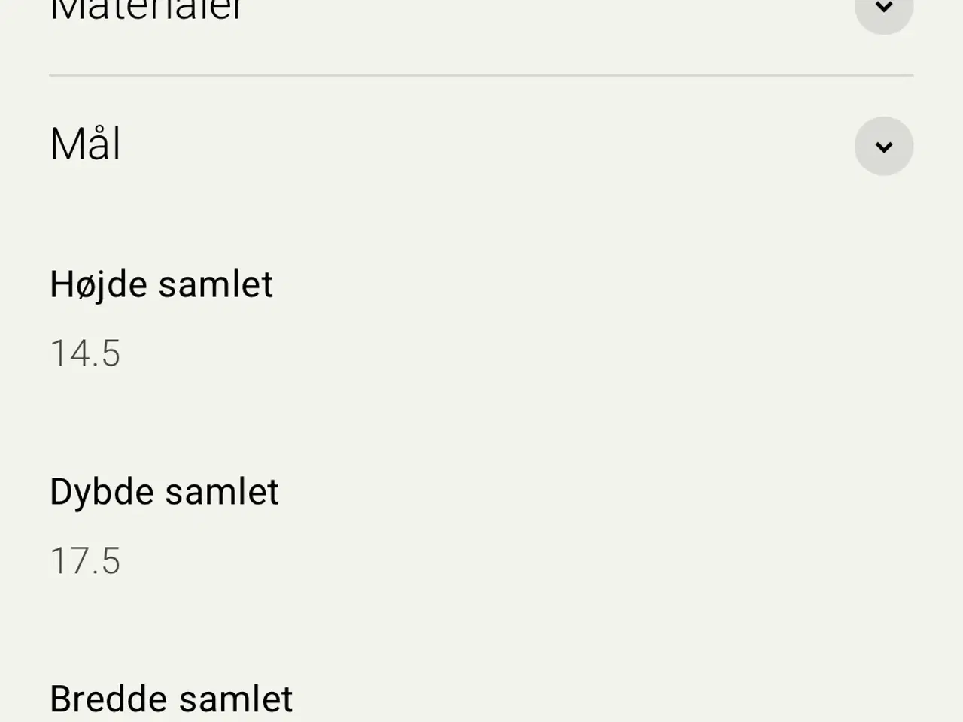This screenshot has width=963, height=722.
Task: Click the word Dybde in the depth label
Action: coord(102,492)
